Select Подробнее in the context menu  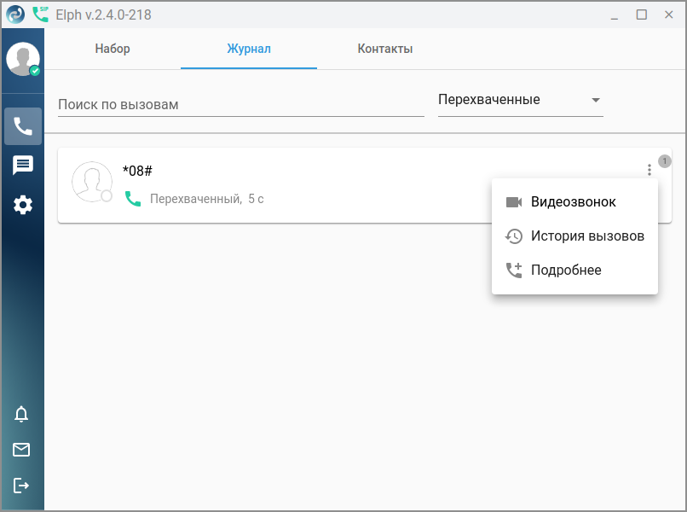(x=566, y=271)
